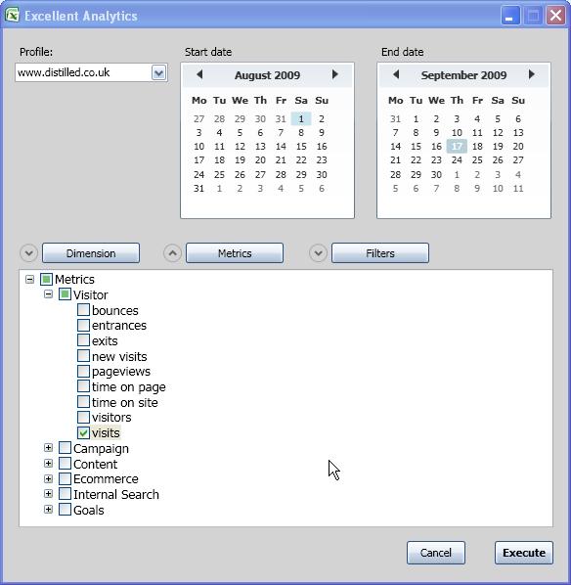Uncheck the visits metric checkbox

tap(83, 432)
